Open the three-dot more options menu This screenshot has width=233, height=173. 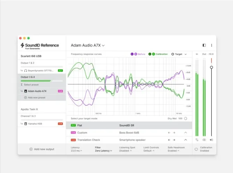point(211,45)
